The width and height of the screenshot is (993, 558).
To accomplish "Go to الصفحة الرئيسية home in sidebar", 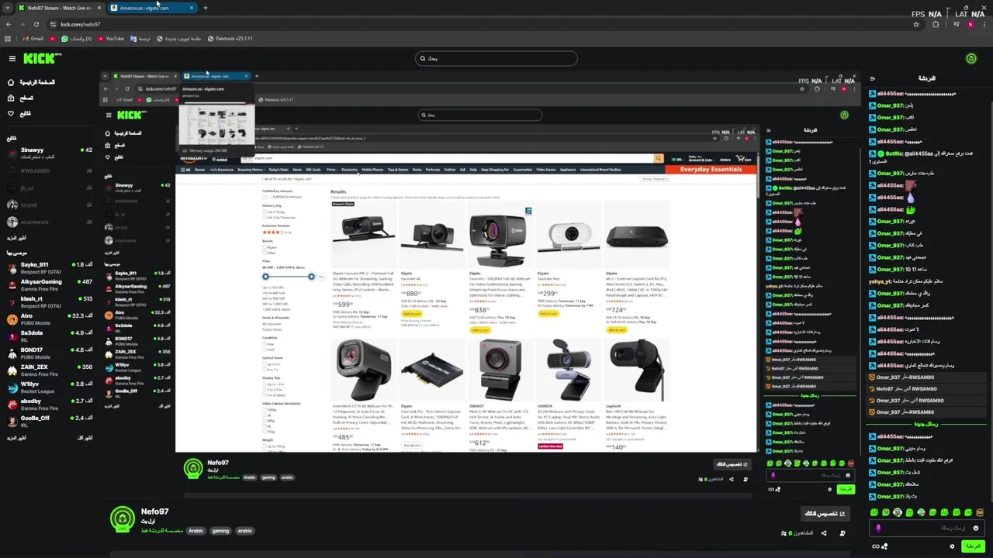I will (x=31, y=82).
